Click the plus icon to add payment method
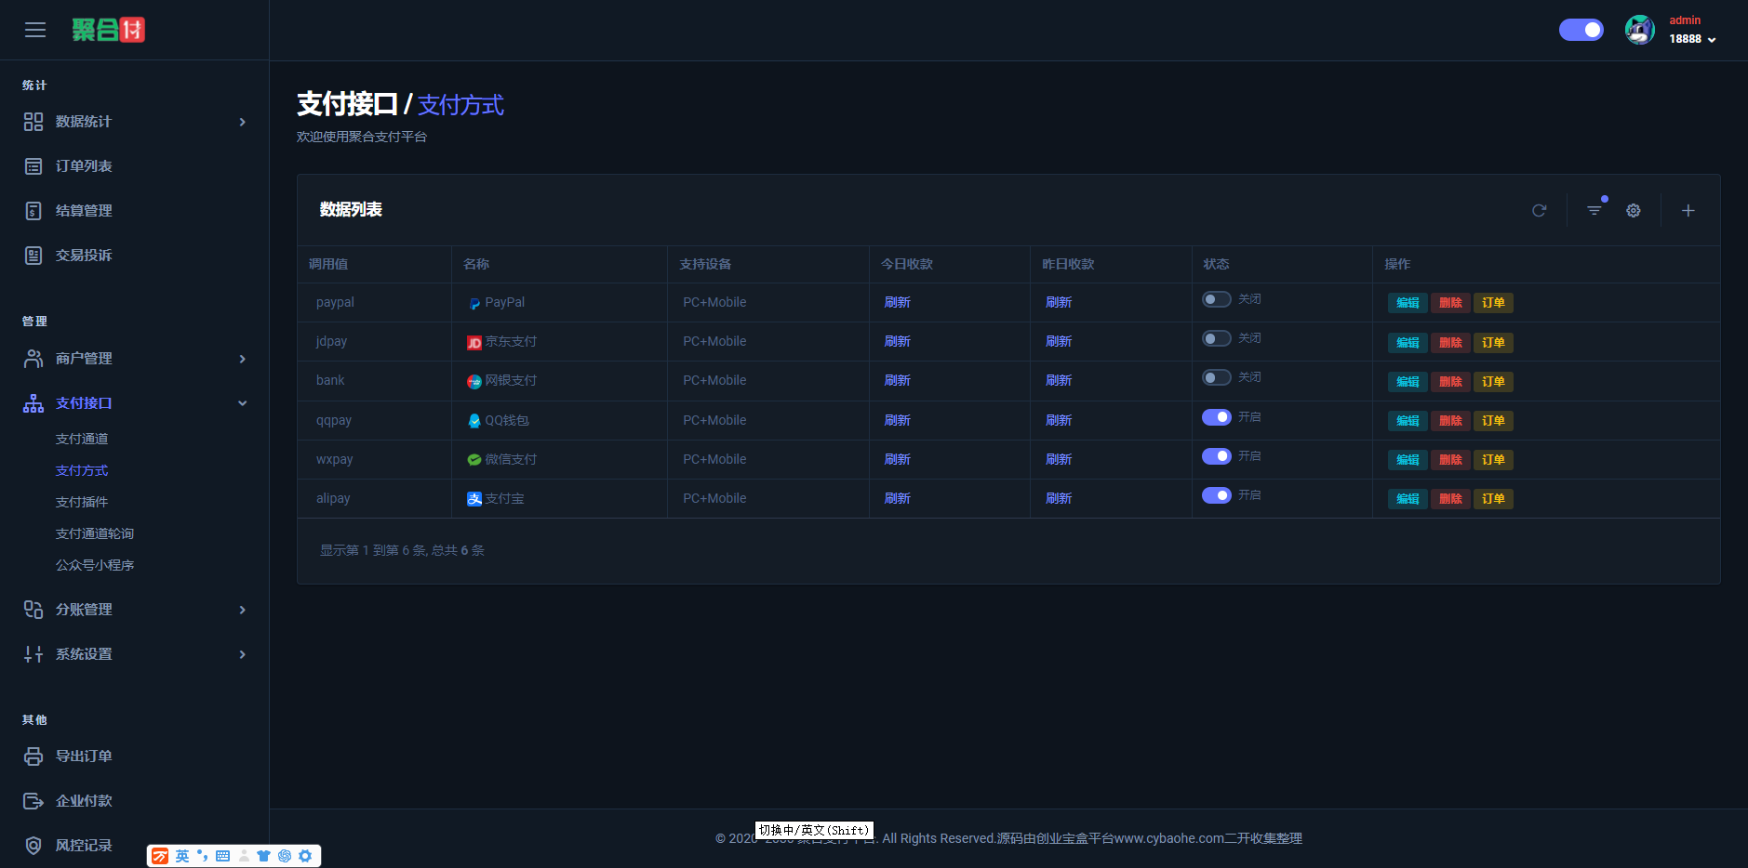The width and height of the screenshot is (1748, 868). [1688, 211]
